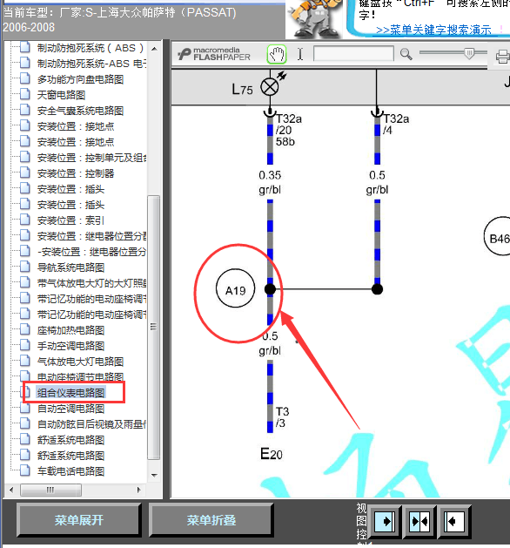Open 安装位置：索引 item
The height and width of the screenshot is (548, 510).
[70, 220]
